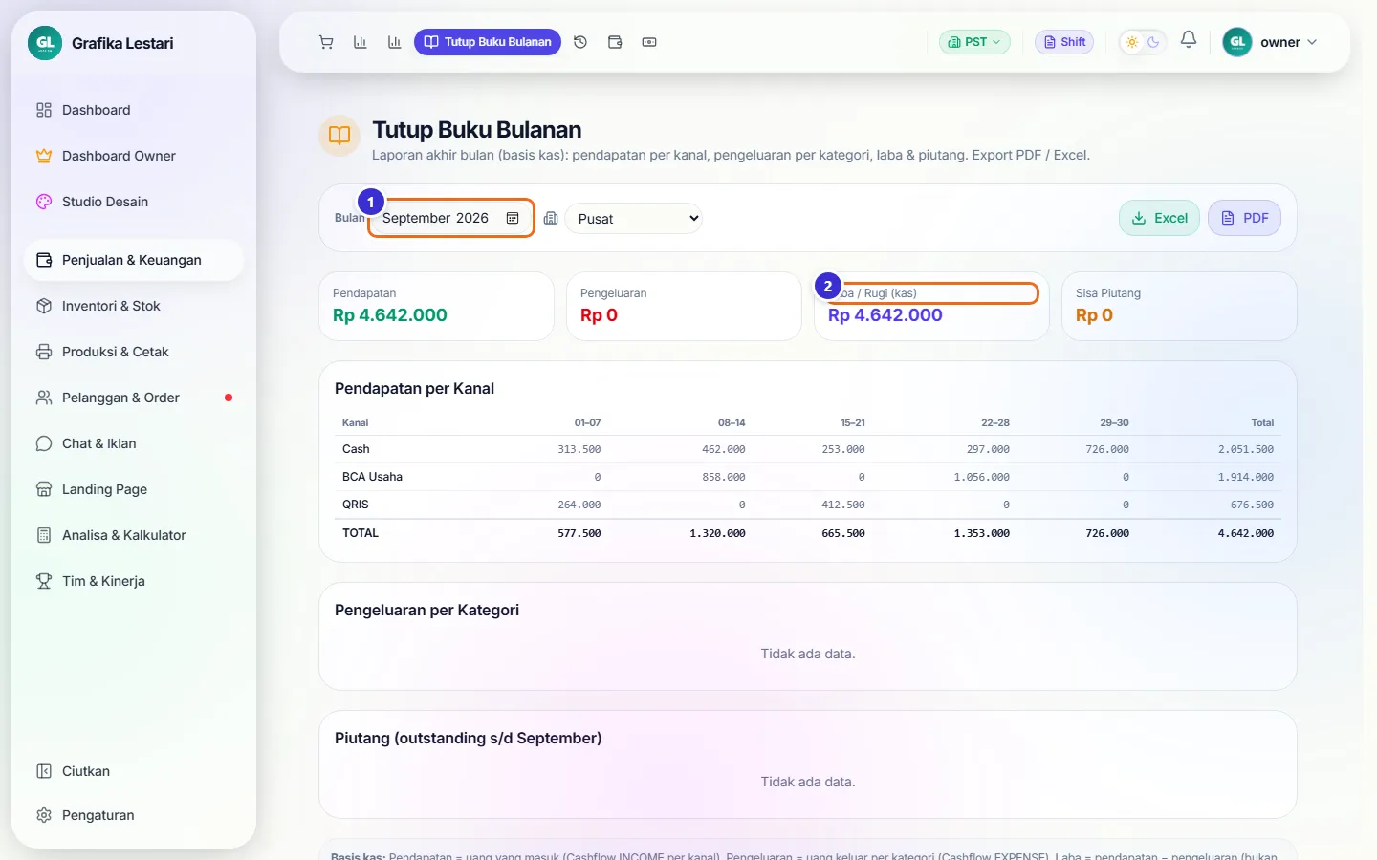Open the shopping cart icon in the top toolbar
Screen dimensions: 1377x860
pyautogui.click(x=326, y=42)
